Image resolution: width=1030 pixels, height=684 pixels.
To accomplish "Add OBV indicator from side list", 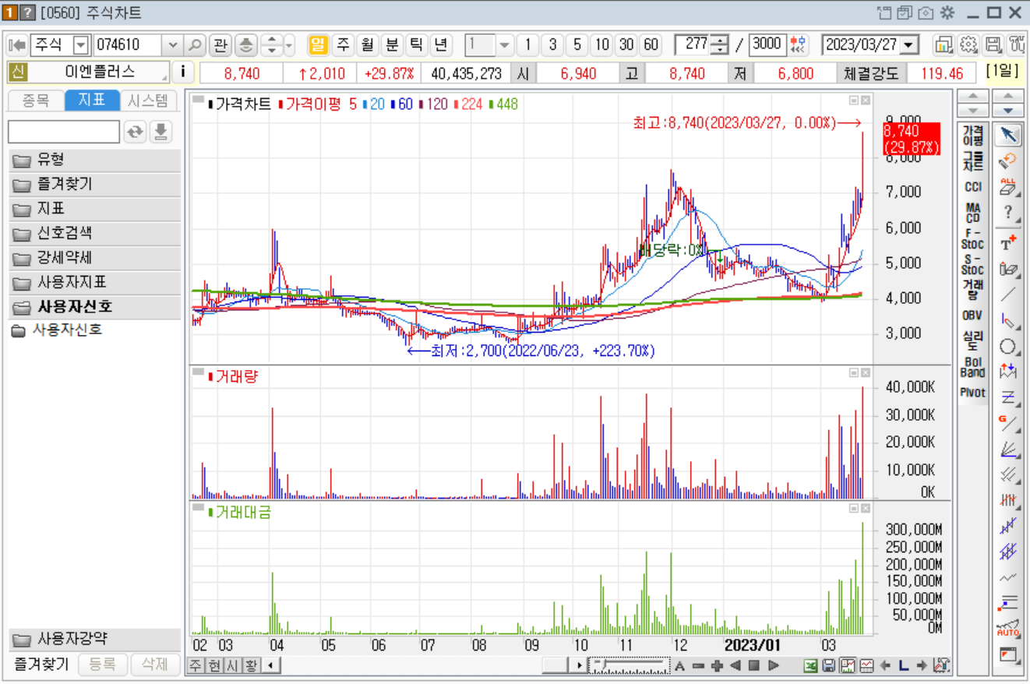I will tap(972, 316).
